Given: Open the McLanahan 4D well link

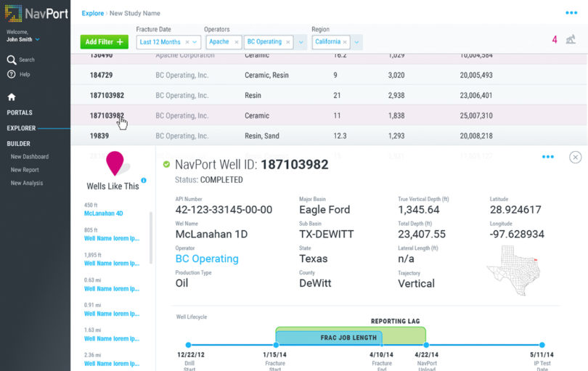Looking at the screenshot, I should tap(104, 213).
